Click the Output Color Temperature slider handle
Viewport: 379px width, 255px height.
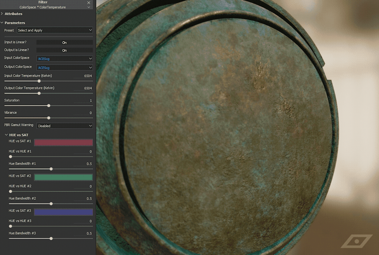(39, 94)
